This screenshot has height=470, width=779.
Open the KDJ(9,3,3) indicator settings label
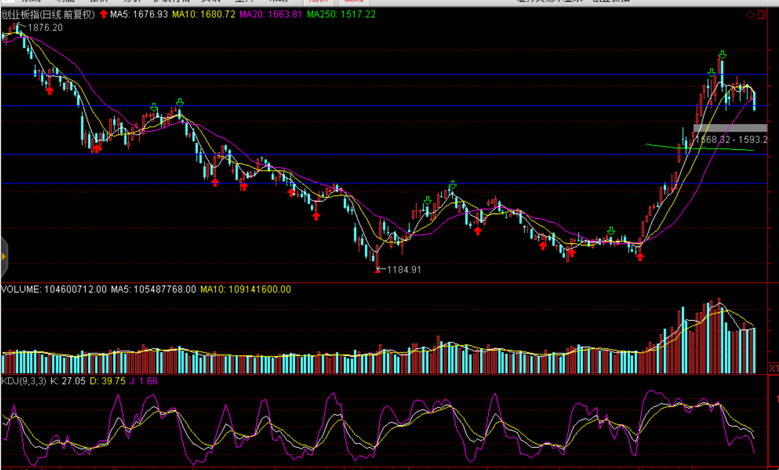pyautogui.click(x=24, y=381)
